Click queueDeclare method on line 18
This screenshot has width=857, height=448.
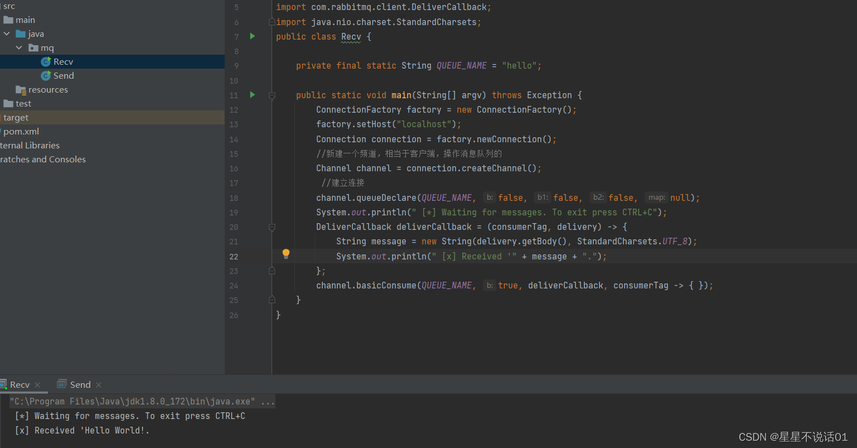coord(386,198)
